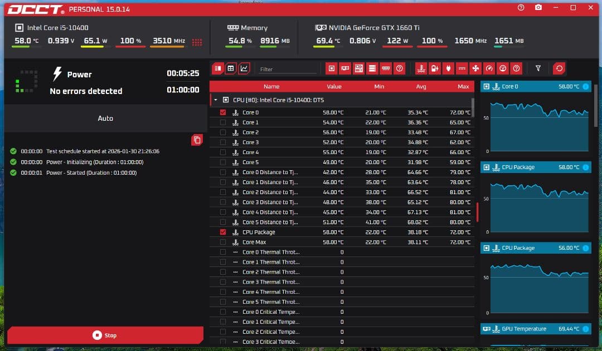Click the Auto mode button
This screenshot has height=351, width=602.
(x=105, y=118)
